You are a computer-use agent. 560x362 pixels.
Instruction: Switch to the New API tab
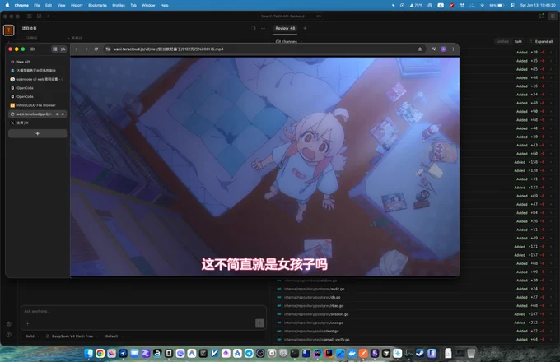(x=38, y=62)
